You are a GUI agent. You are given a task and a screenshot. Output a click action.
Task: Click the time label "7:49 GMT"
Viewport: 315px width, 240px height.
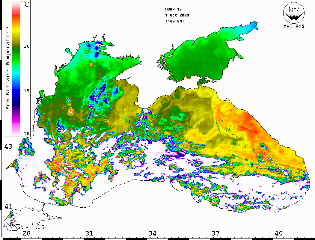(174, 21)
